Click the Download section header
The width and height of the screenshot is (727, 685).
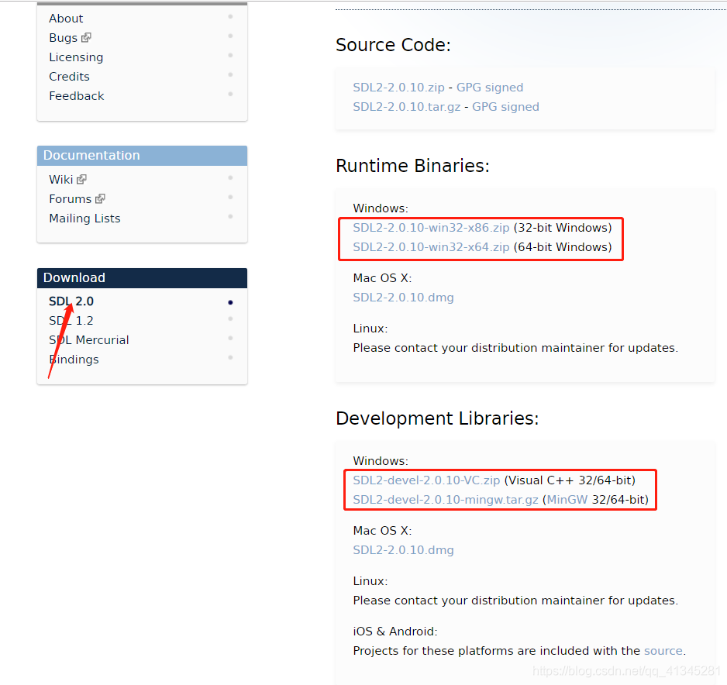(x=142, y=278)
